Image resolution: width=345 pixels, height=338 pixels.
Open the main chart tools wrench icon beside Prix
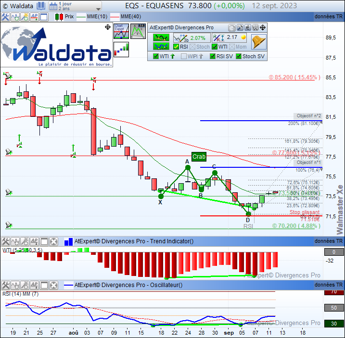5,17
